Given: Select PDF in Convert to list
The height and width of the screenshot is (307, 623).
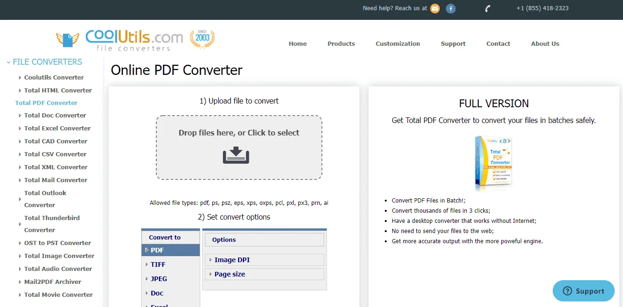Looking at the screenshot, I should (x=171, y=250).
